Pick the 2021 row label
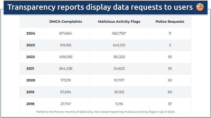This screenshot has width=211, height=118. 31,69
